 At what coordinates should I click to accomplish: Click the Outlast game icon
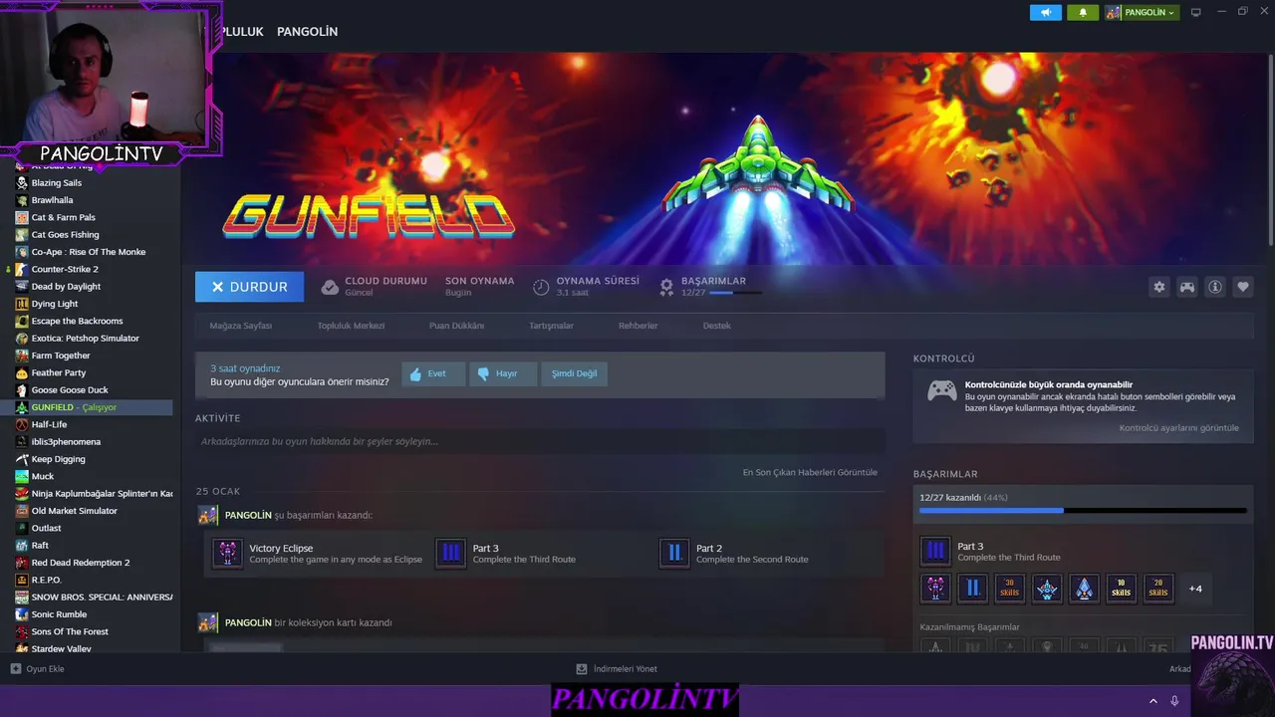tap(22, 528)
